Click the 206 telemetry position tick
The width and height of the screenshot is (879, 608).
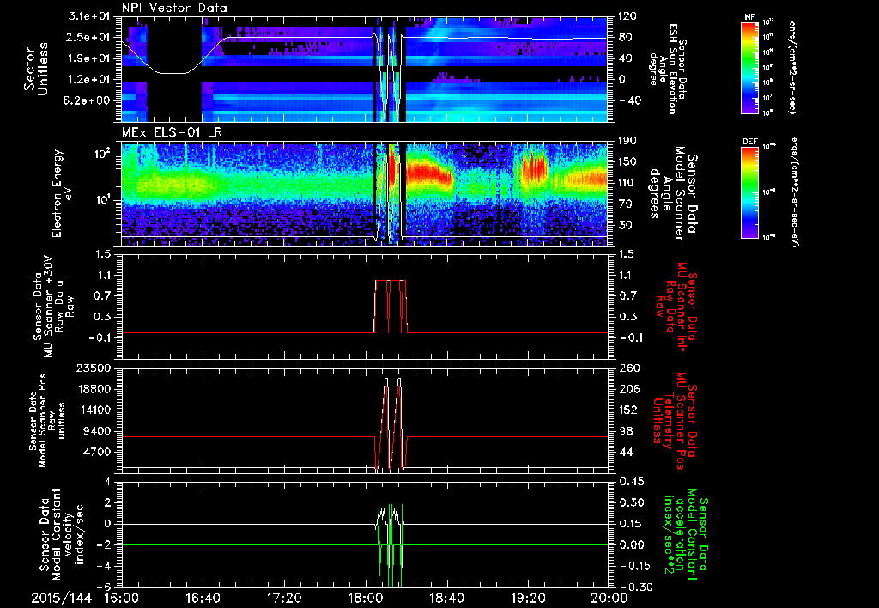(627, 389)
